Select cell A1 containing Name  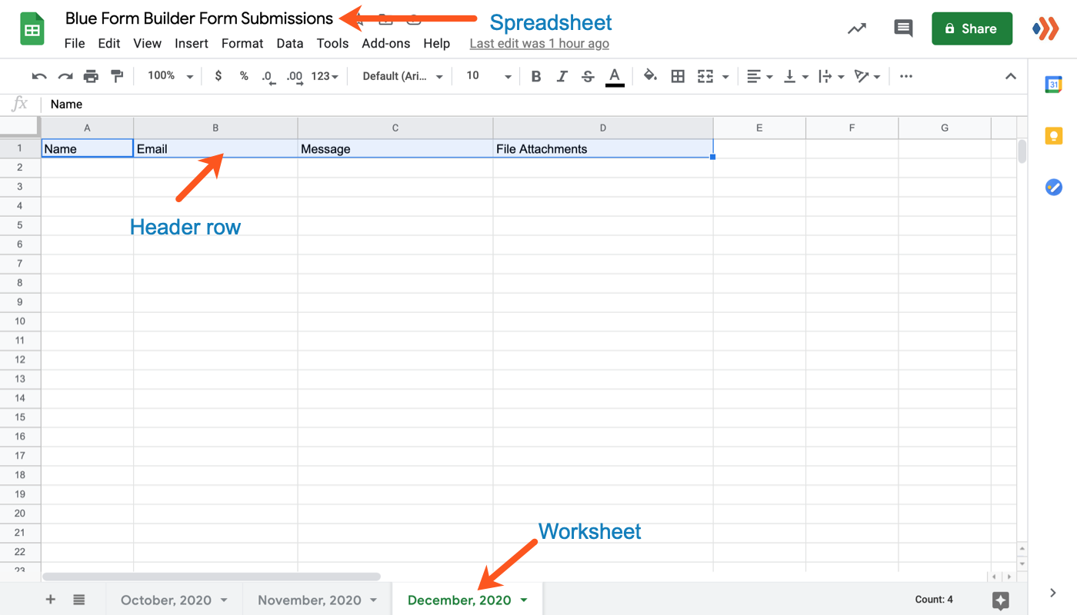point(87,148)
